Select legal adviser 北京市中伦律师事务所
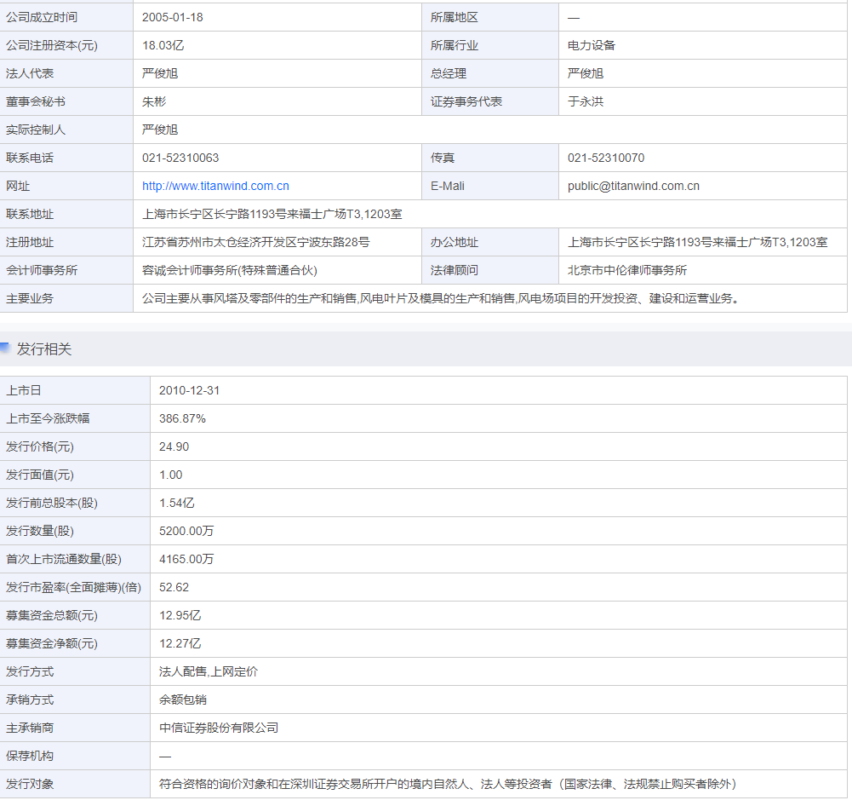This screenshot has height=806, width=852. pyautogui.click(x=627, y=270)
